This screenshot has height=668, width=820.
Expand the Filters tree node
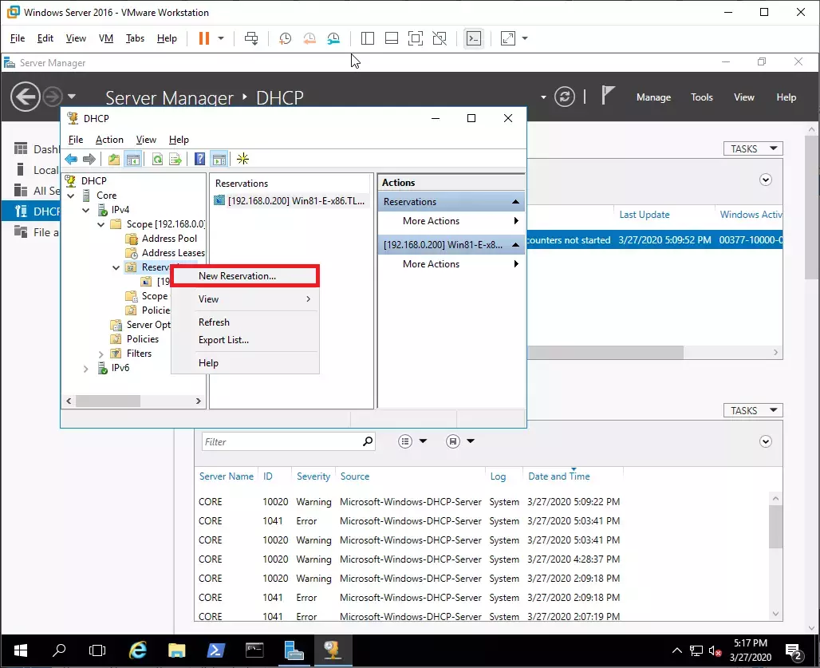[101, 354]
